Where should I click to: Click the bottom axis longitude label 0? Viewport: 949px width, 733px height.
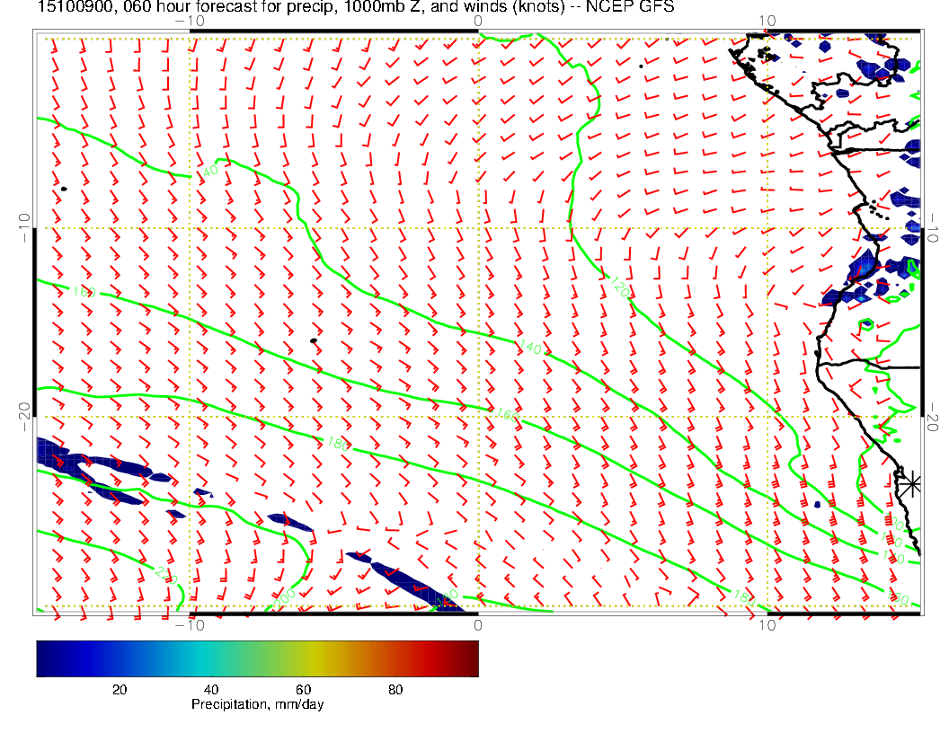coord(477,624)
